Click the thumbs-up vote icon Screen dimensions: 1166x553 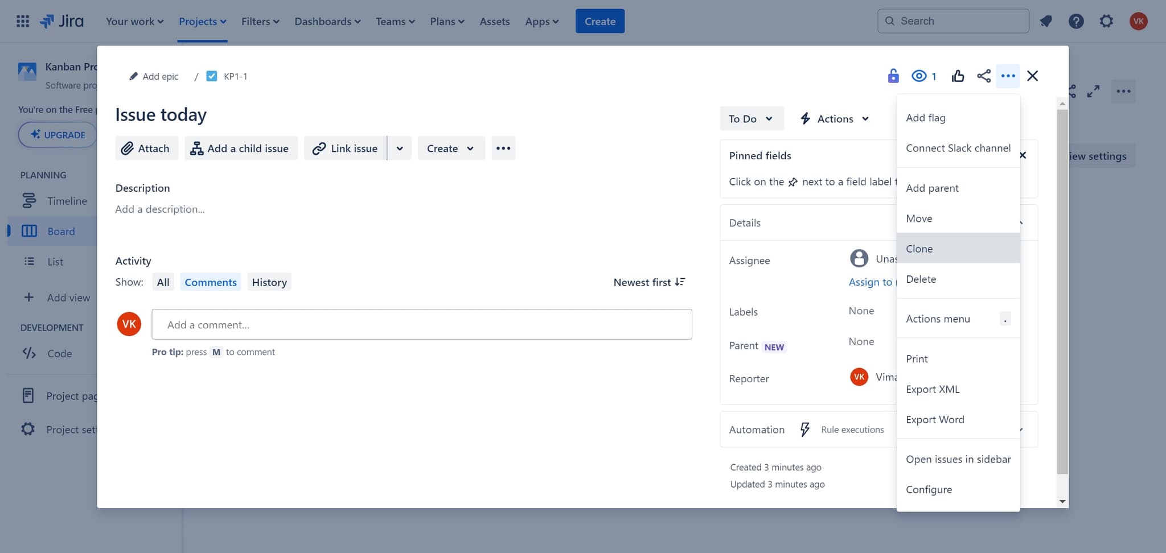(x=958, y=76)
